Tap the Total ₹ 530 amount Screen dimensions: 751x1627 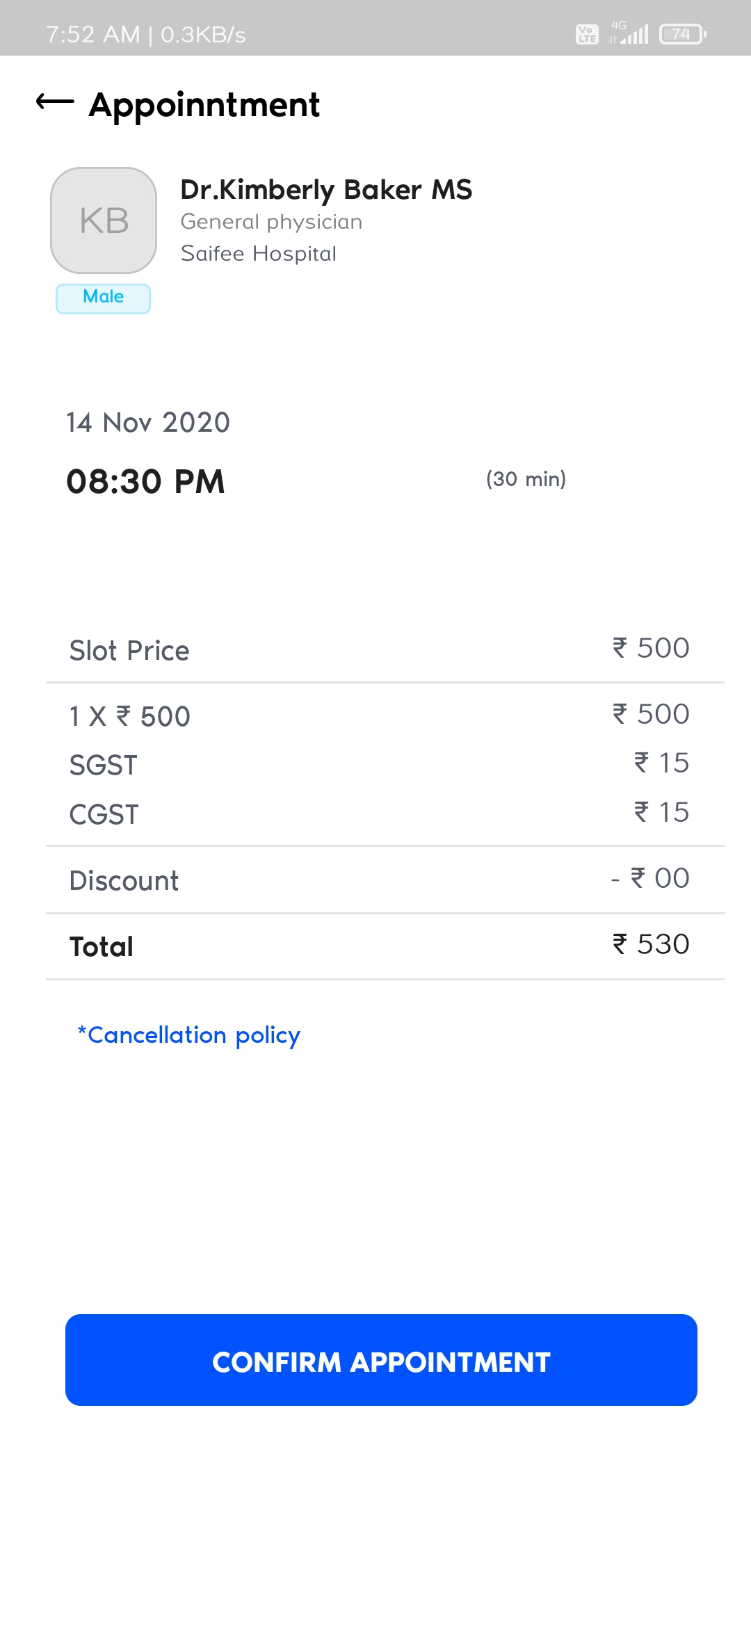coord(650,944)
